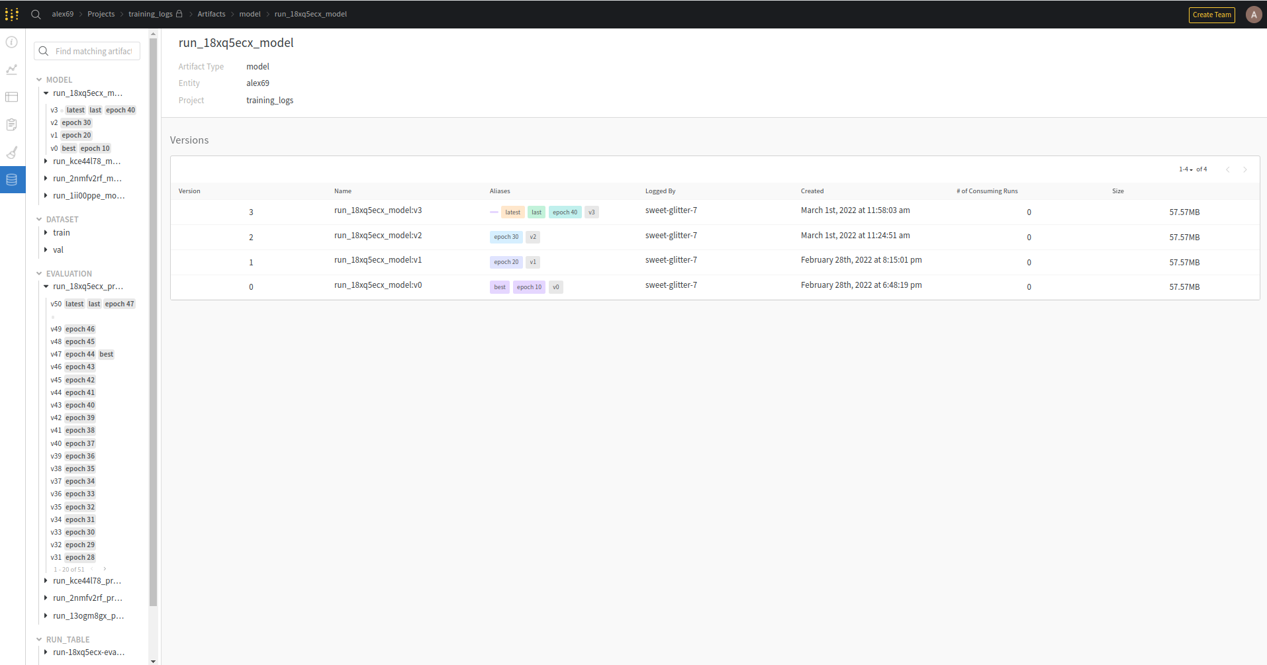Expand the val dataset artifact
Image resolution: width=1267 pixels, height=665 pixels.
point(46,250)
